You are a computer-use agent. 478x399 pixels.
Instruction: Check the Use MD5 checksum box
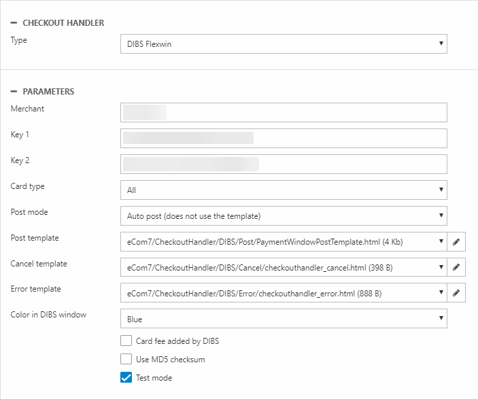coord(126,360)
